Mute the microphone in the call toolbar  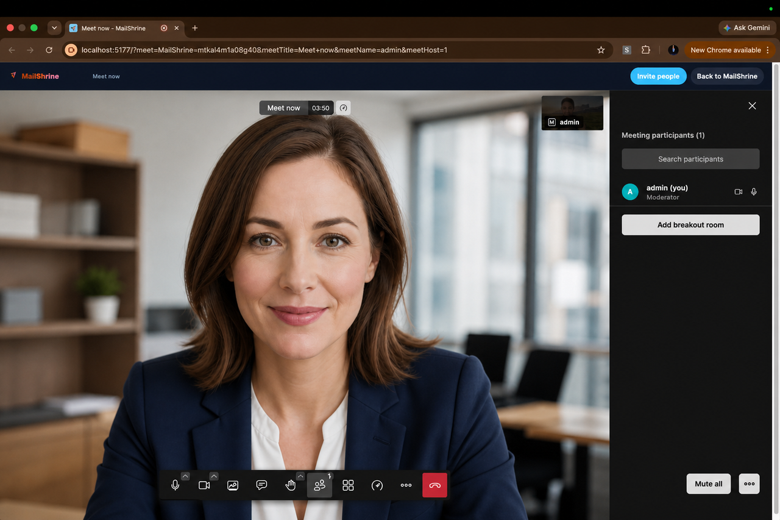(x=175, y=485)
